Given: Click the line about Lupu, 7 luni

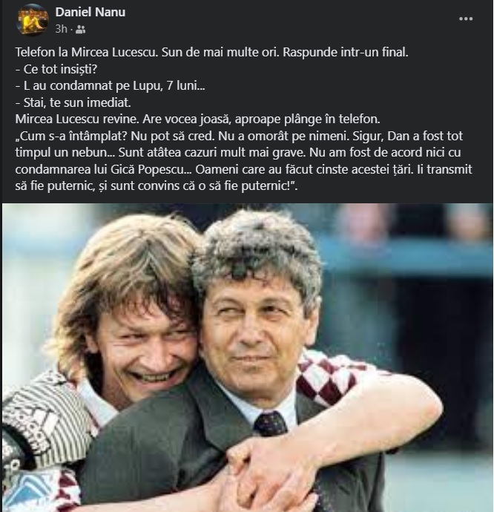Looking at the screenshot, I should click(x=110, y=85).
